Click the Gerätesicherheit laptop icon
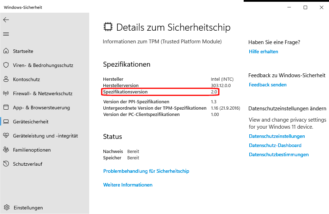The width and height of the screenshot is (329, 214). (x=6, y=122)
